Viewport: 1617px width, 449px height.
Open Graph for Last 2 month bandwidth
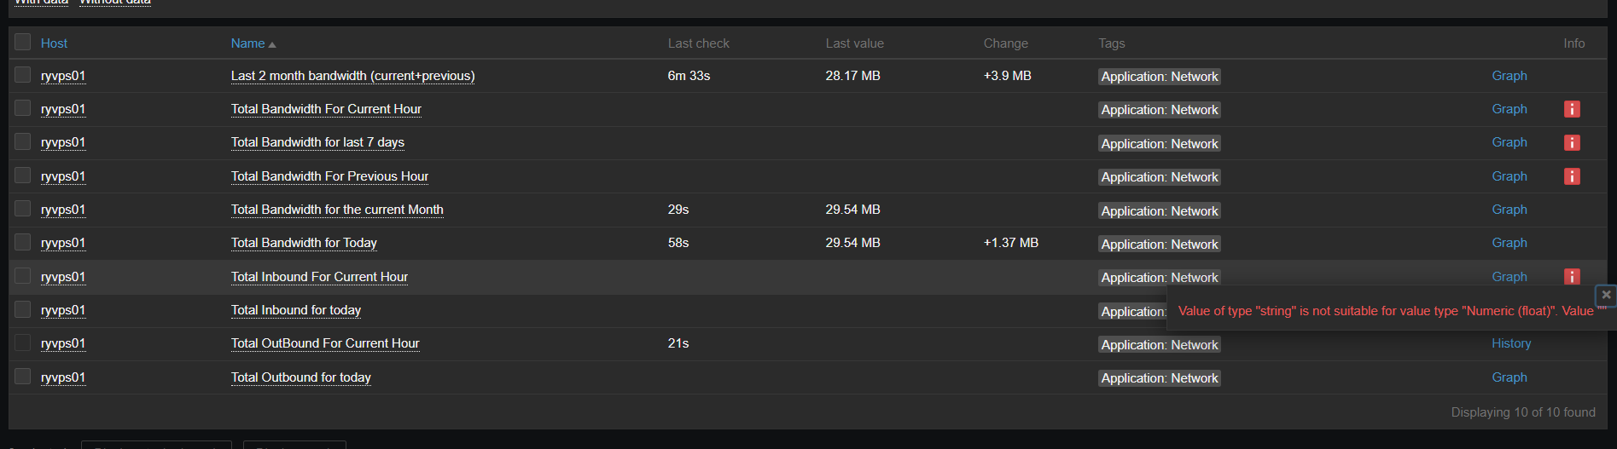tap(1509, 76)
